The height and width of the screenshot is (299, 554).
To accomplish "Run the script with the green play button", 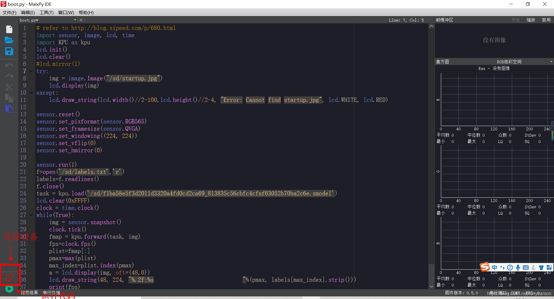I will click(9, 289).
